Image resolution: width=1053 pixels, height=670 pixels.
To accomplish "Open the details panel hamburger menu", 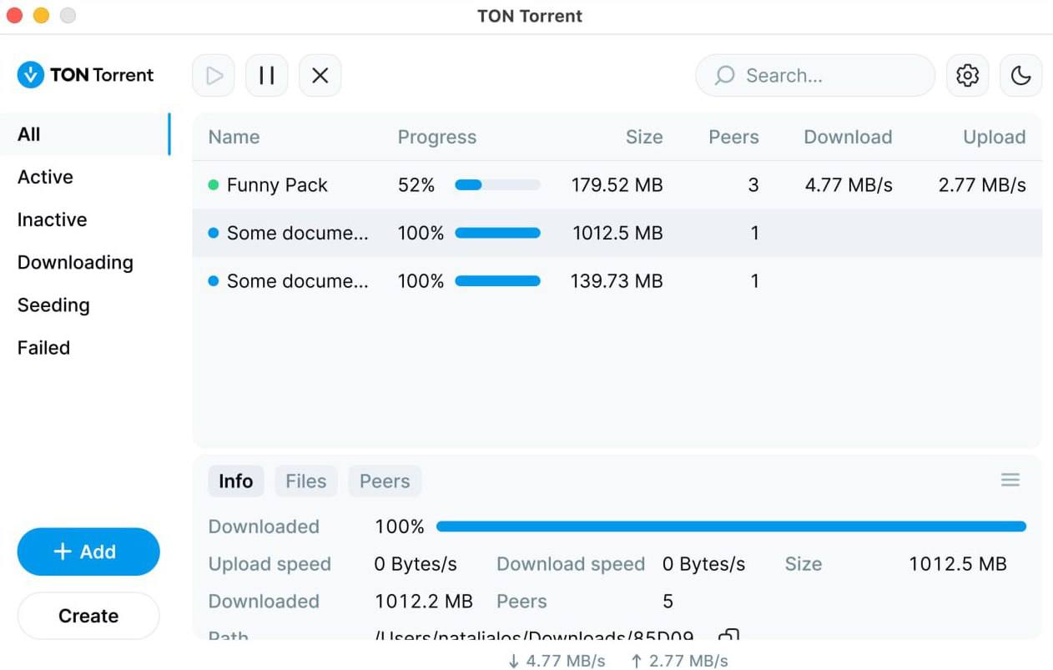I will click(x=1010, y=480).
